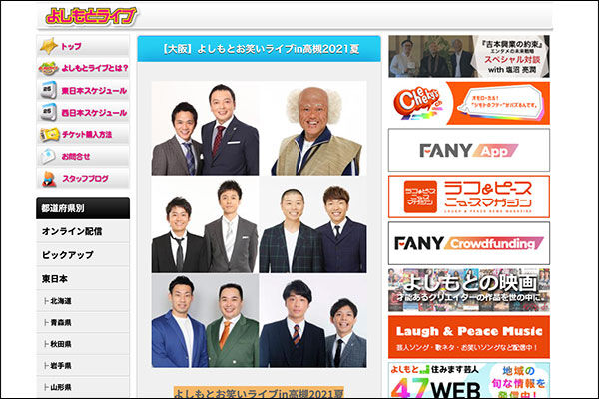Image resolution: width=599 pixels, height=399 pixels.
Task: Click the character icon for スタッフブログ
Action: [49, 179]
